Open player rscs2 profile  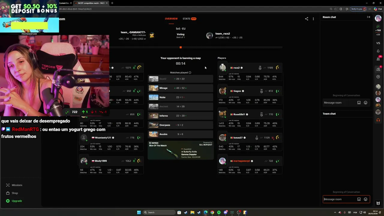[x=236, y=68]
